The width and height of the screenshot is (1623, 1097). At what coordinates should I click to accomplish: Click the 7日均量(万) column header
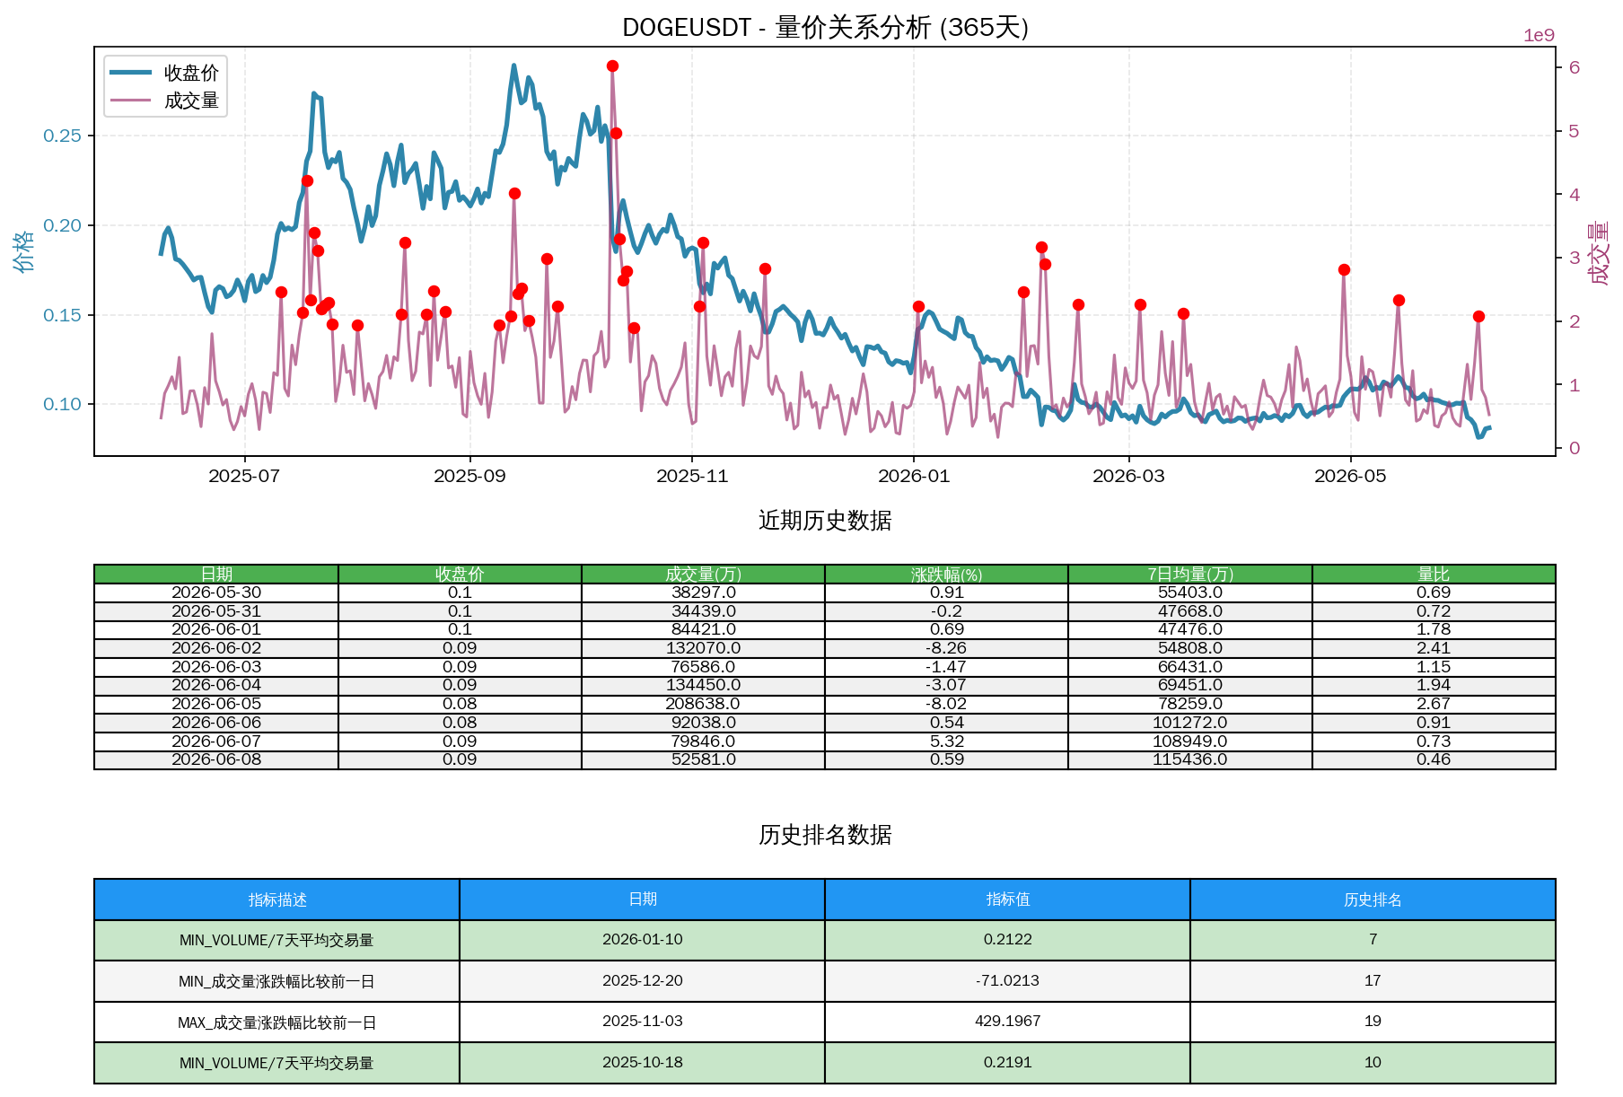pos(1190,574)
